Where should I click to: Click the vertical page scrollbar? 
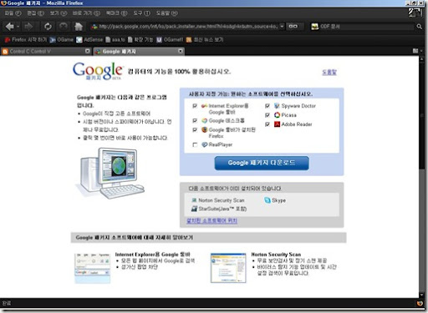pyautogui.click(x=422, y=177)
